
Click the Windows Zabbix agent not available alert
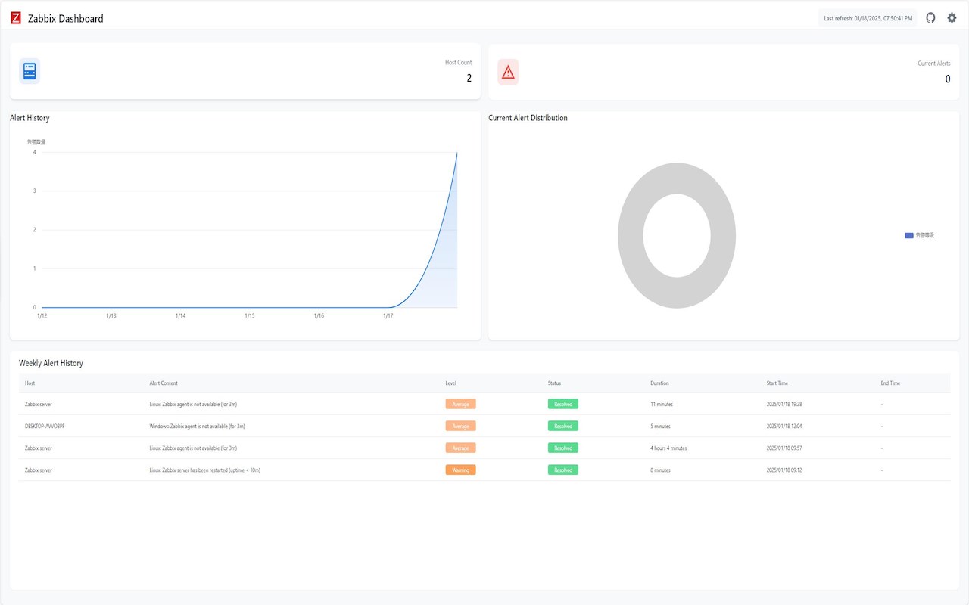pos(197,426)
